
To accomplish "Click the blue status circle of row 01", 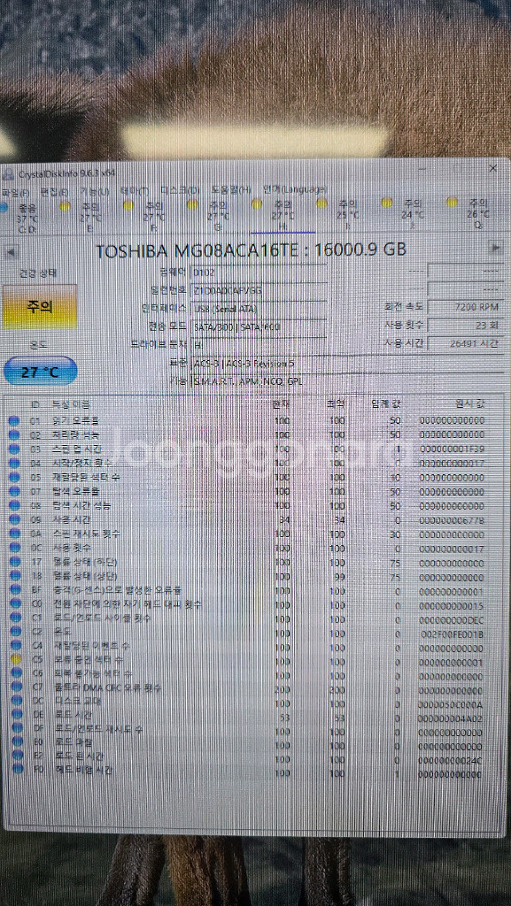I will click(14, 420).
